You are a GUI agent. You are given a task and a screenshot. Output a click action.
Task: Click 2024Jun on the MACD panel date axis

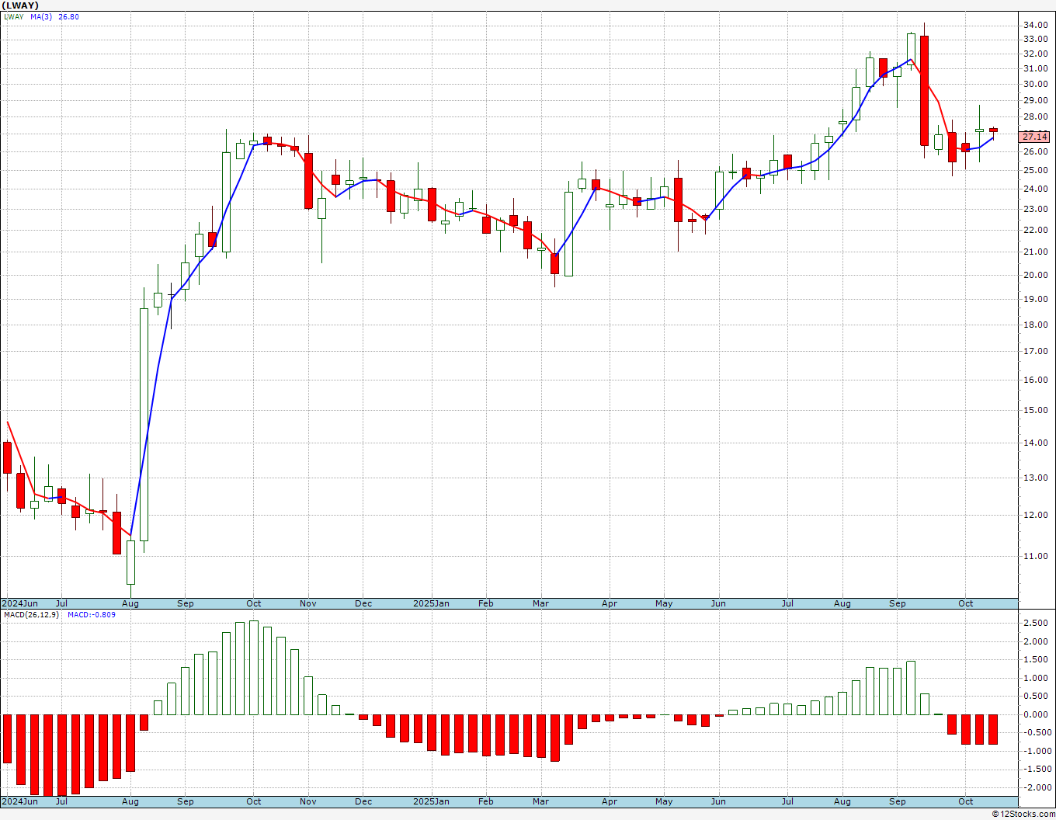tap(20, 801)
